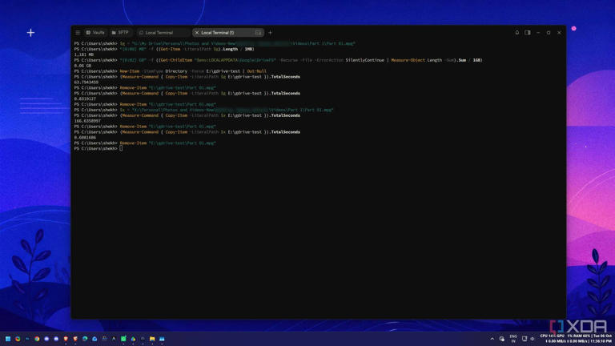This screenshot has height=346, width=615.
Task: Open the green app icon in taskbar
Action: tap(123, 339)
